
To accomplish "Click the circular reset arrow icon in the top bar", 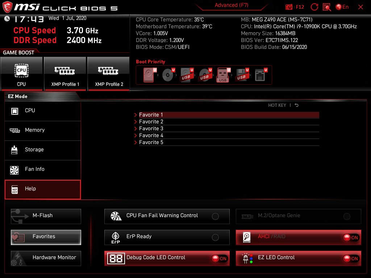I will tap(314, 7).
